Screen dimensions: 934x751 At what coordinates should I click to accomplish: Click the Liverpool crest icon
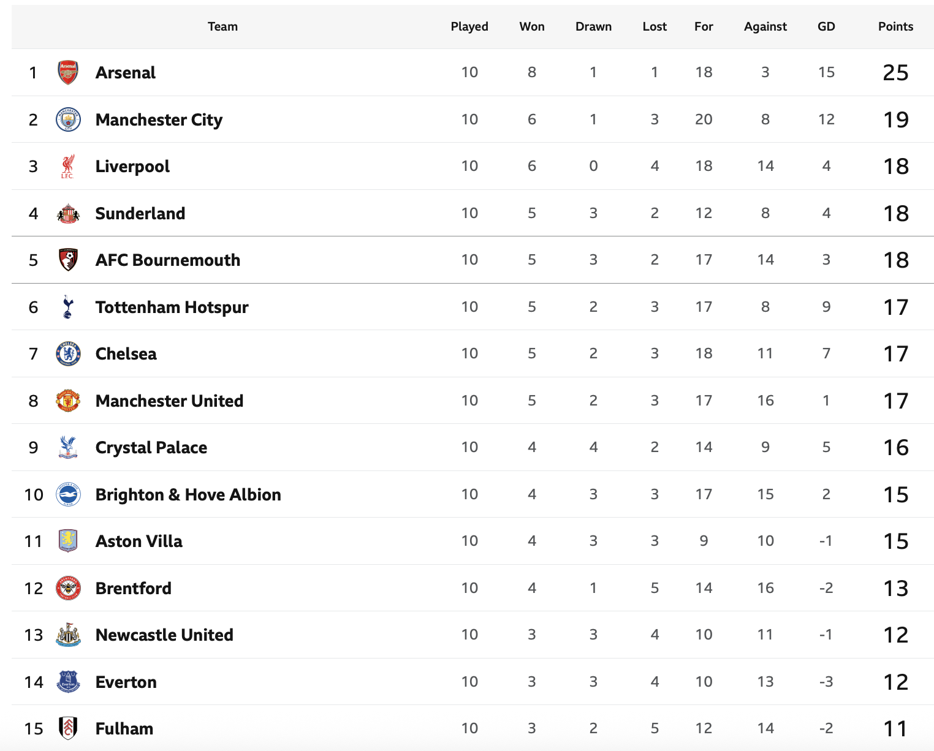click(67, 167)
